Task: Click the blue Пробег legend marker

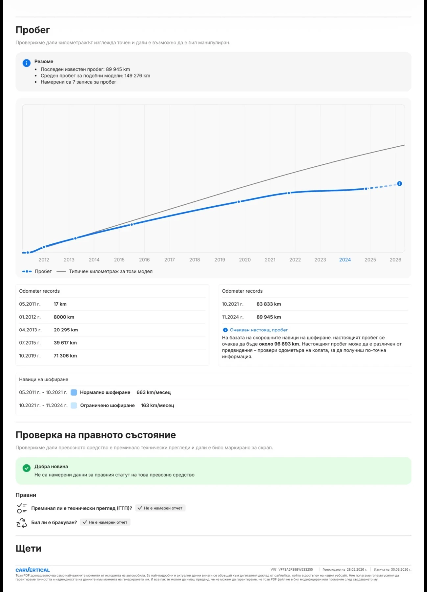Action: (x=27, y=271)
